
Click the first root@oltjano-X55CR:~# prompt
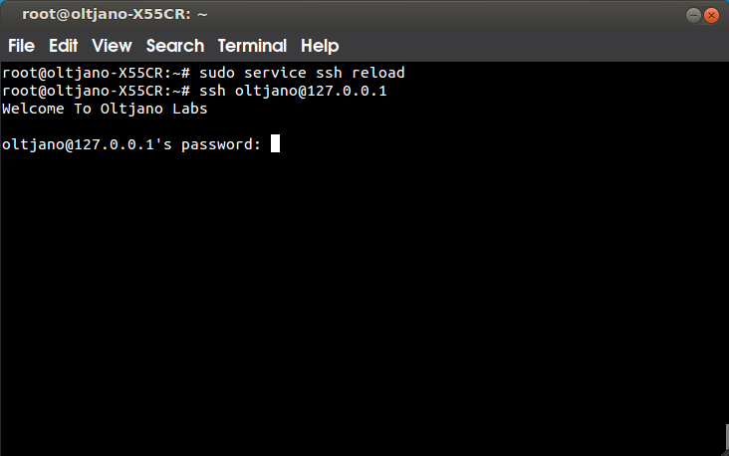tap(96, 73)
